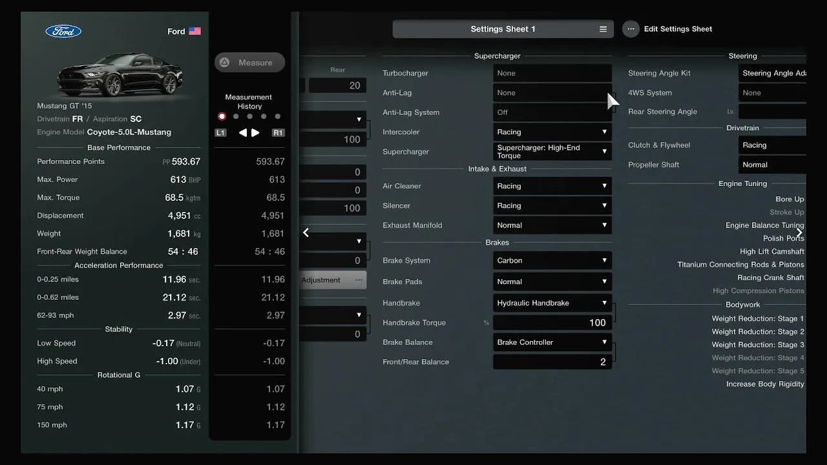Open the Handbrake Hydraulic Handbrake dropdown
Image resolution: width=827 pixels, height=465 pixels.
click(x=552, y=303)
